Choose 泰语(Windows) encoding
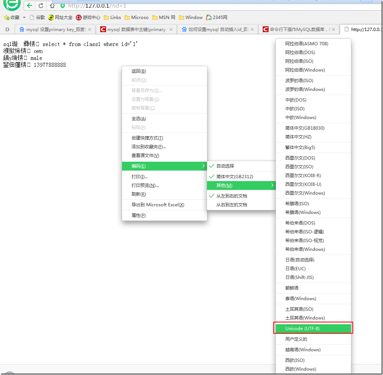 click(313, 299)
